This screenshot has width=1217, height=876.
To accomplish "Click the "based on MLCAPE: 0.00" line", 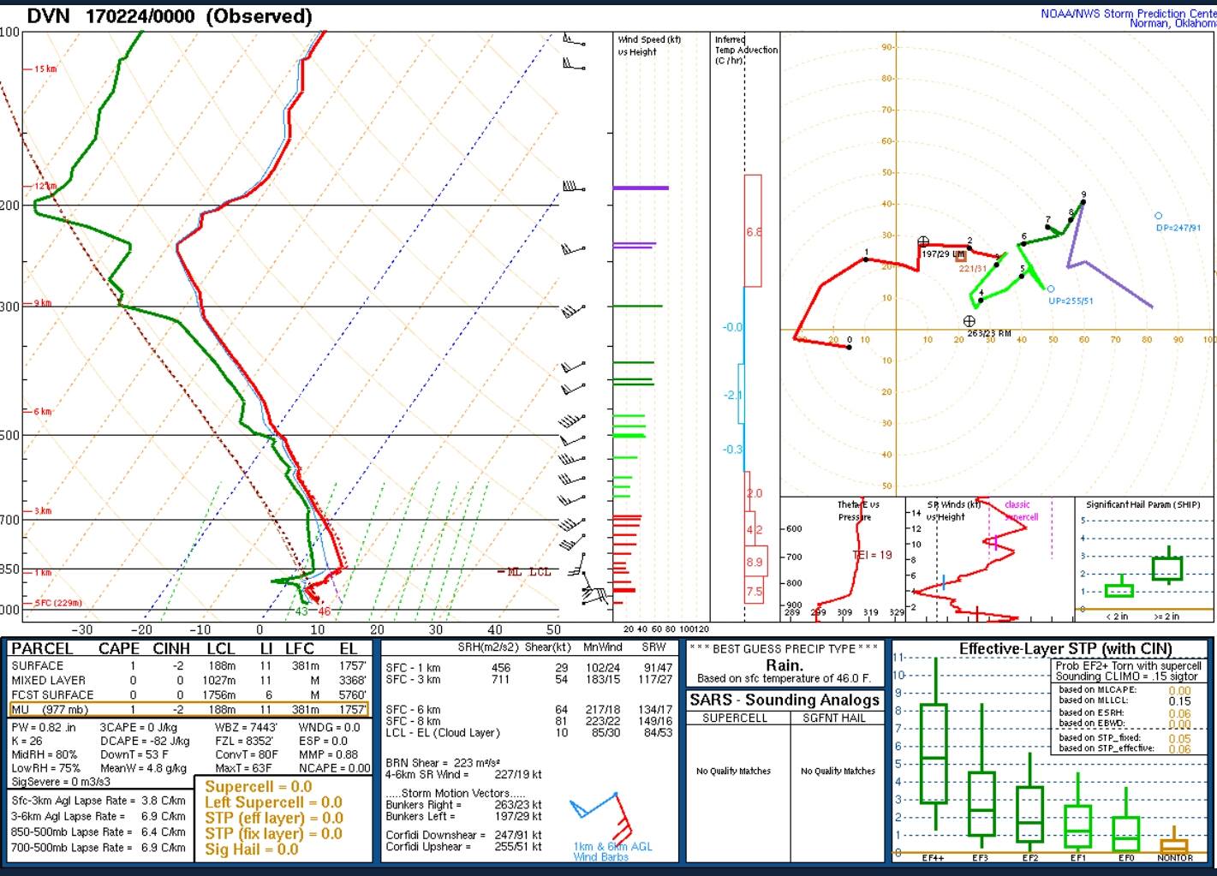I will (x=1125, y=690).
